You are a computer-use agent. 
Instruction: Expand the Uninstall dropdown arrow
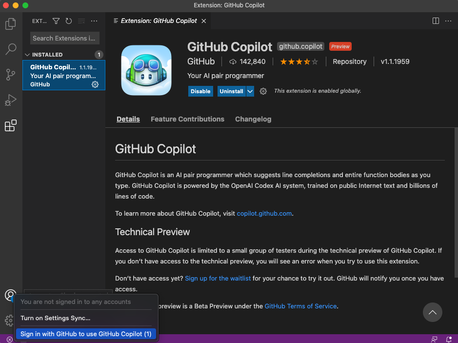[250, 91]
